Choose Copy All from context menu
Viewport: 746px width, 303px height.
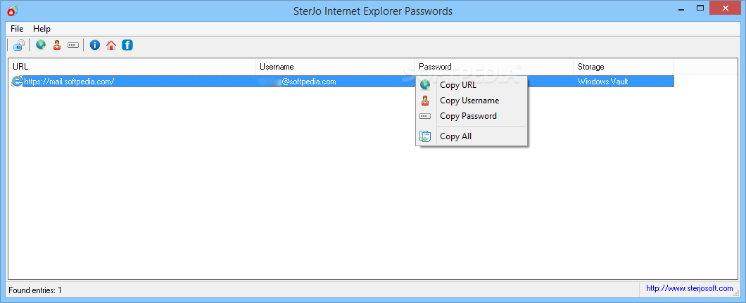(472, 136)
